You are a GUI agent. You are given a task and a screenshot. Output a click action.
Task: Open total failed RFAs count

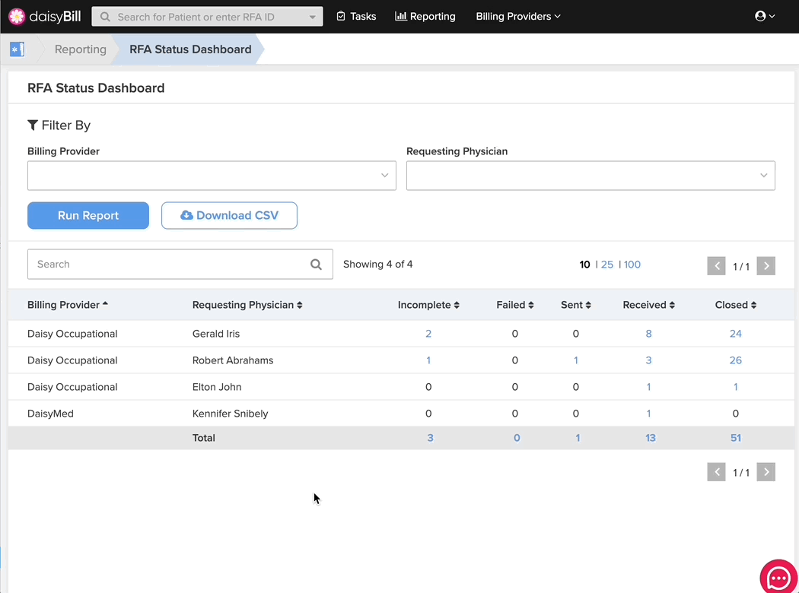[x=517, y=438]
